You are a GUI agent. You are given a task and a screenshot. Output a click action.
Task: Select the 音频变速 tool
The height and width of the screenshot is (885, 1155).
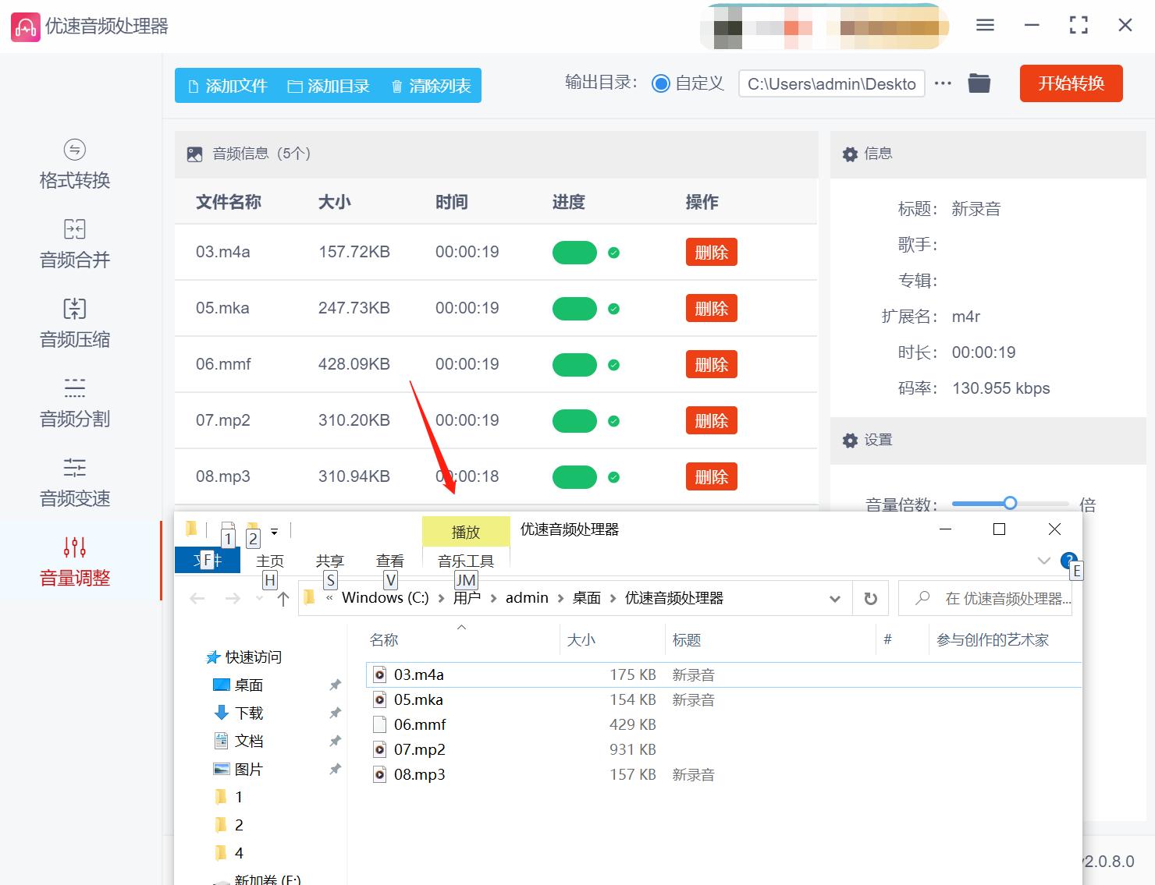point(73,482)
